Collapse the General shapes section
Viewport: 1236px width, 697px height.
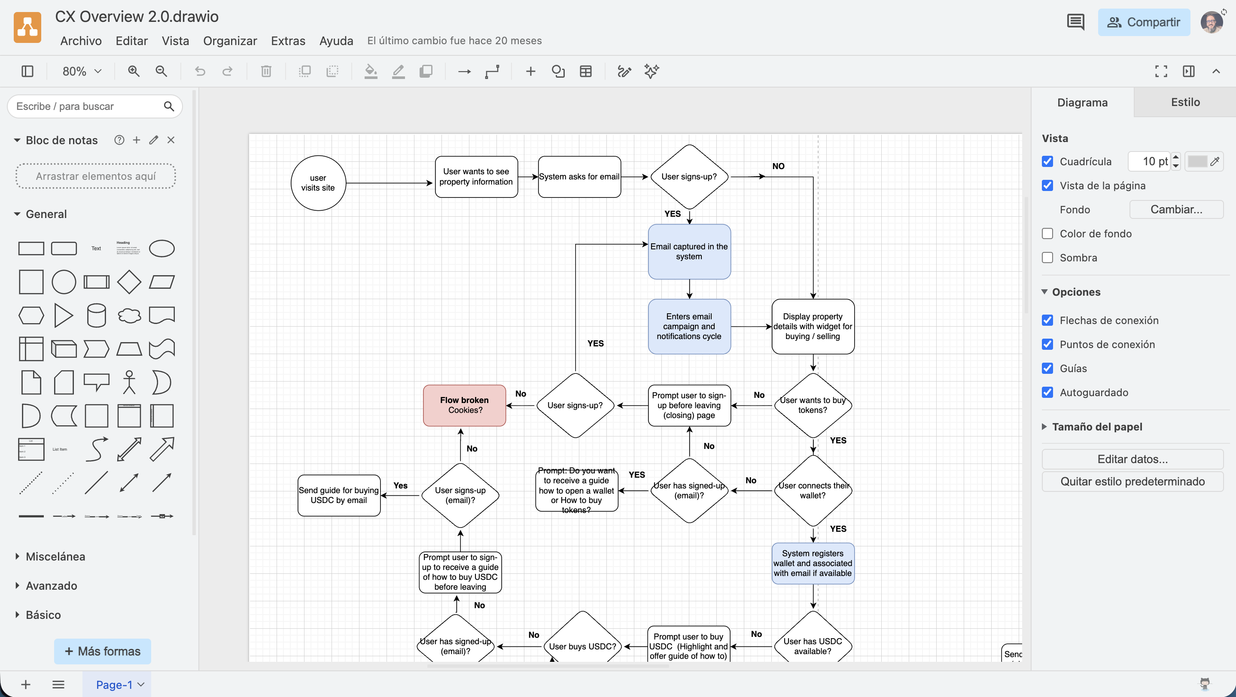[17, 214]
